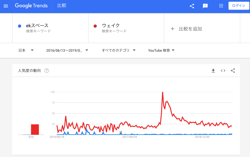Select the ekスペース search term box
Screen dimensions: 250x157
pyautogui.click(x=50, y=28)
